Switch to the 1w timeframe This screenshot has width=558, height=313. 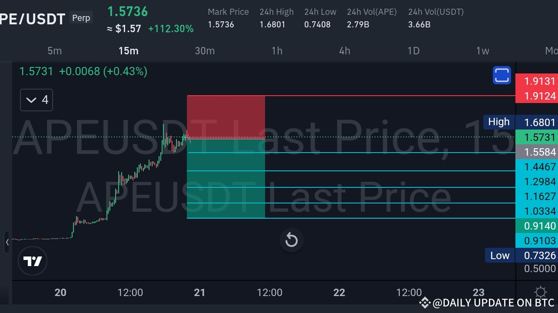pos(482,51)
